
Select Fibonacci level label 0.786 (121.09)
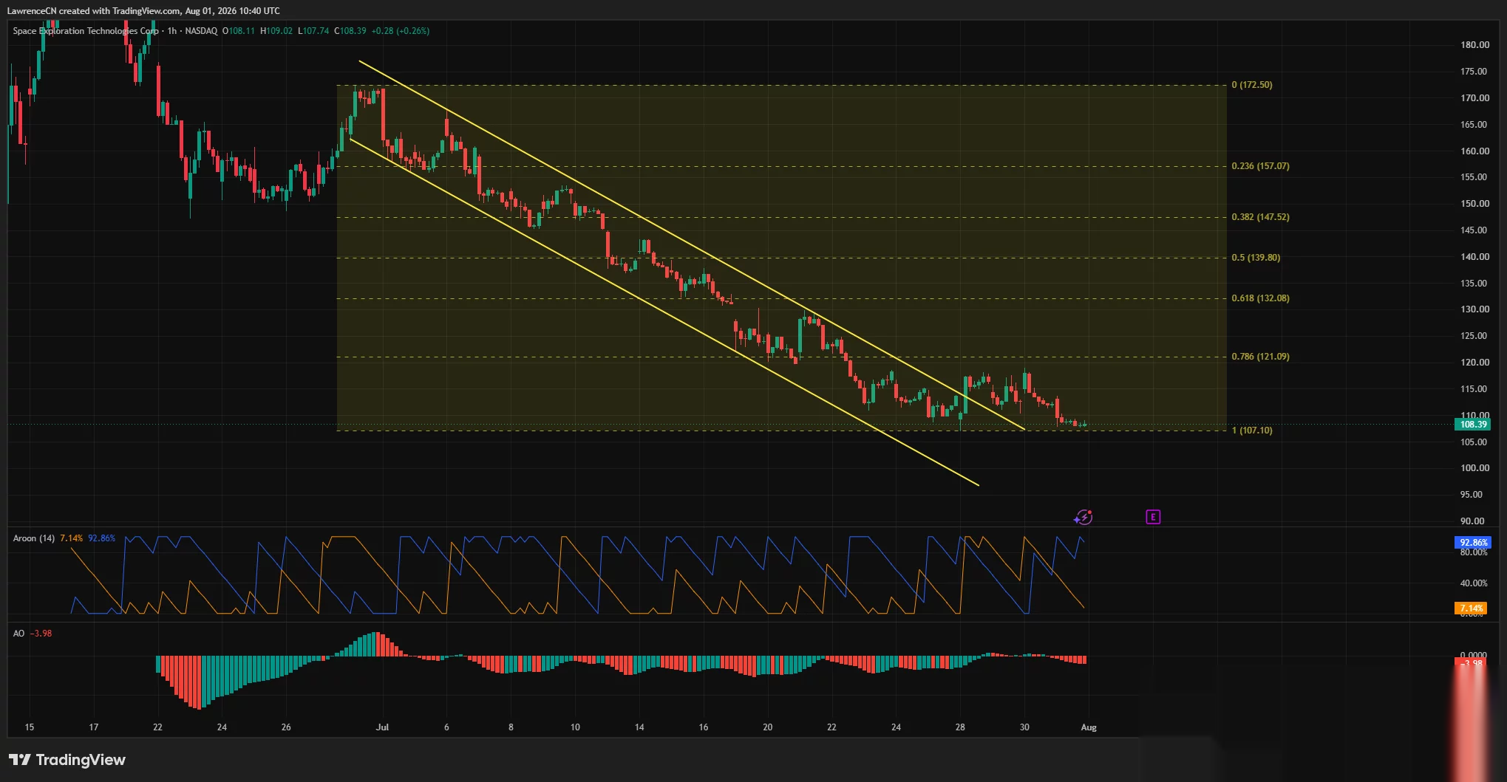tap(1260, 357)
